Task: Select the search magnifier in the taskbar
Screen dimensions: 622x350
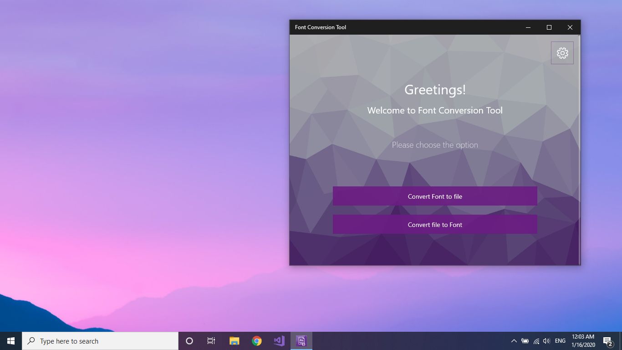Action: 30,340
